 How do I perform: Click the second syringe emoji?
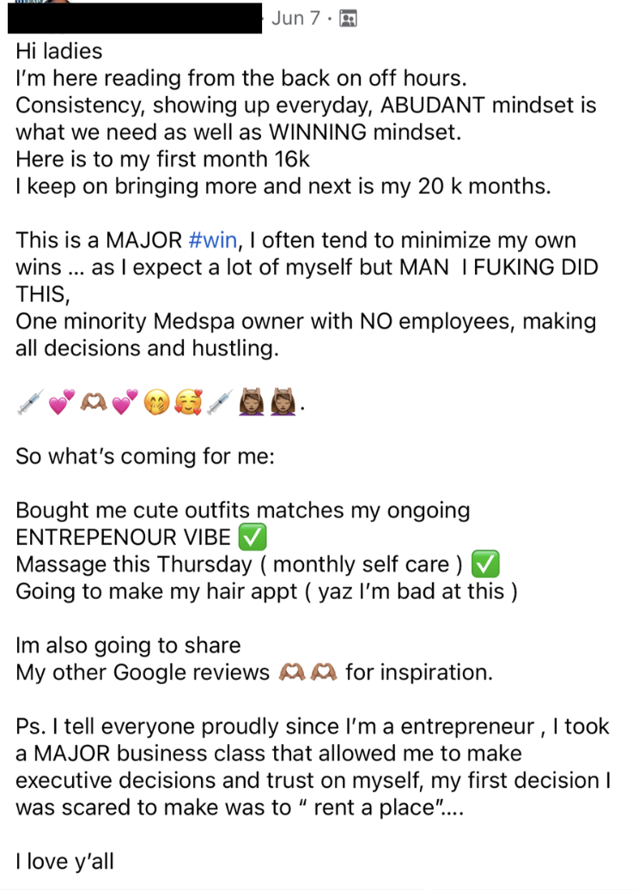220,402
